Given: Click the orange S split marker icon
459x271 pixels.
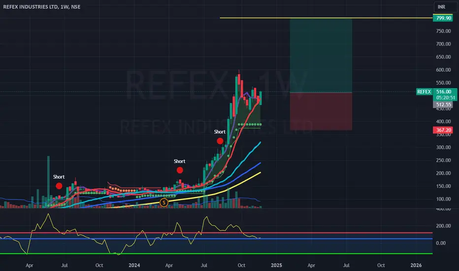Looking at the screenshot, I should click(x=164, y=203).
